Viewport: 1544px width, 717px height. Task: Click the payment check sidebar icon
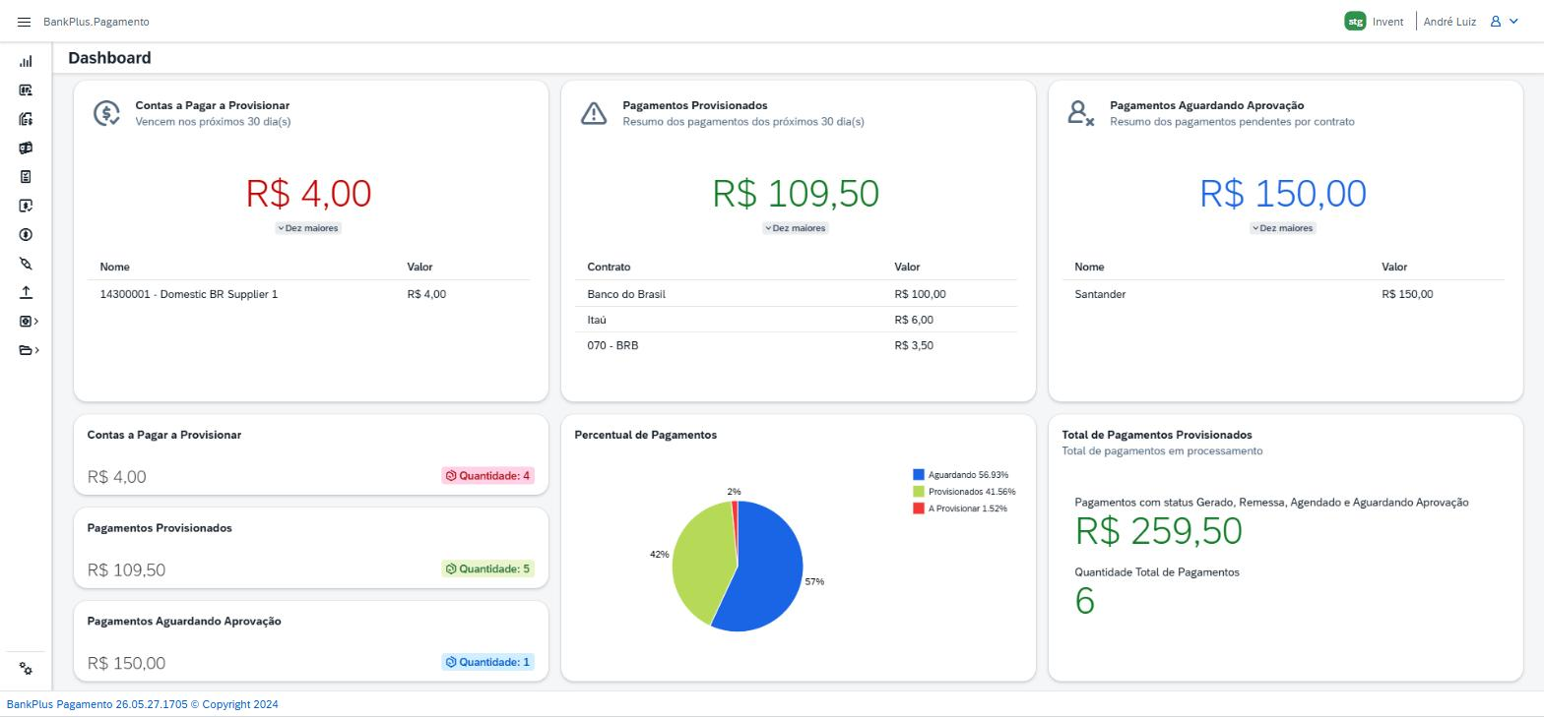coord(26,206)
